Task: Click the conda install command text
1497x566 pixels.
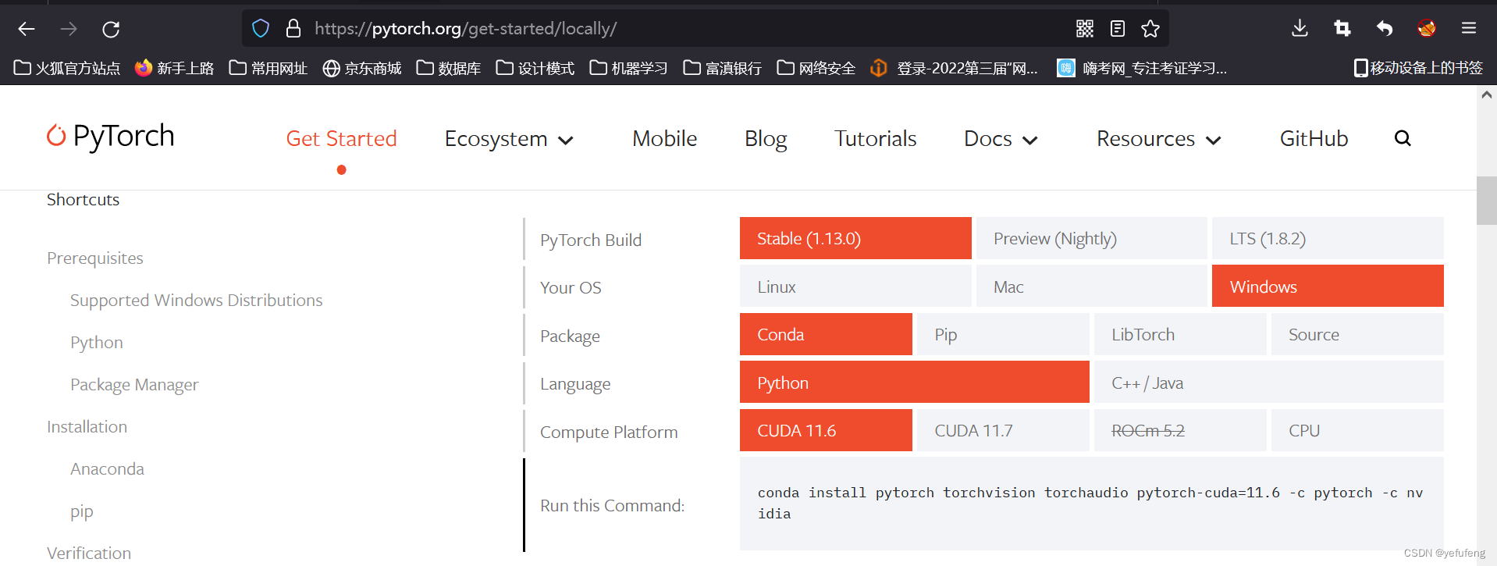Action: click(1090, 504)
